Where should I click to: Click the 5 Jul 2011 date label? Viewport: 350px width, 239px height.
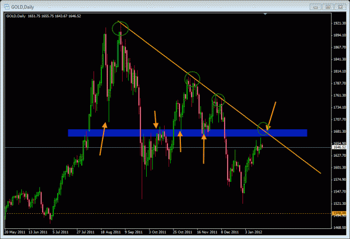(x=60, y=232)
